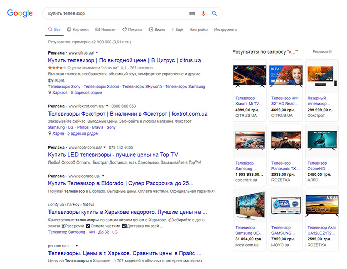Select the Все tab
The width and height of the screenshot is (347, 269).
[x=55, y=29]
